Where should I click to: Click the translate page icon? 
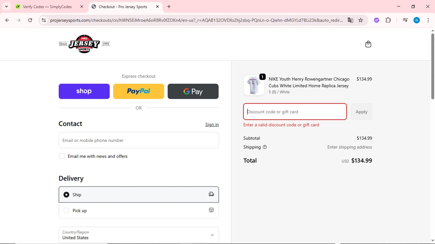(350, 20)
